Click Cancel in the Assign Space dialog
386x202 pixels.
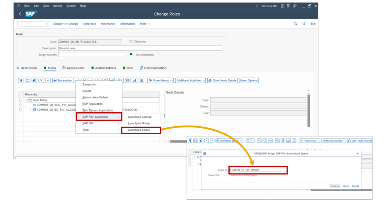[x=355, y=186]
